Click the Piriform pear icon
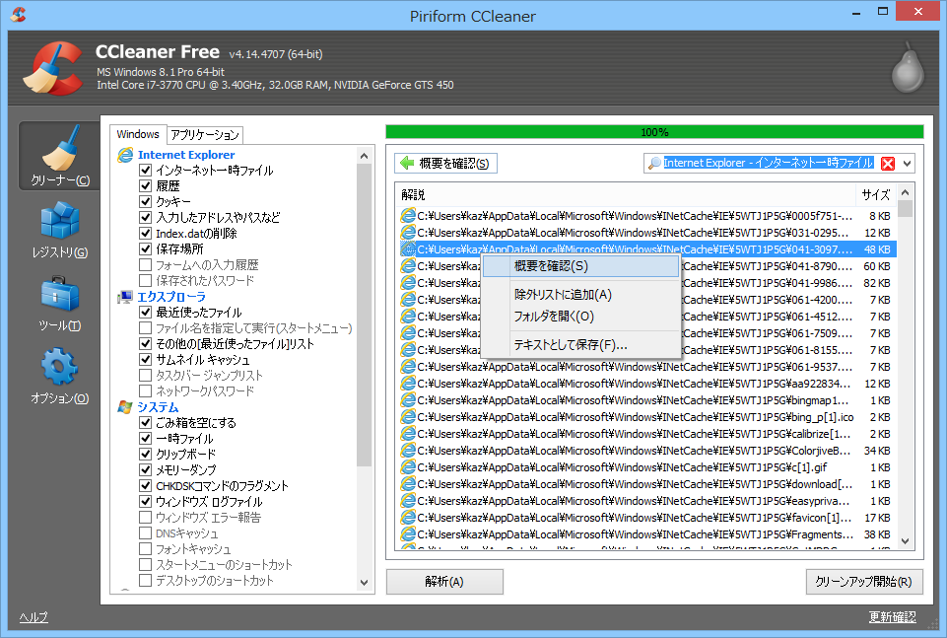 tap(908, 68)
